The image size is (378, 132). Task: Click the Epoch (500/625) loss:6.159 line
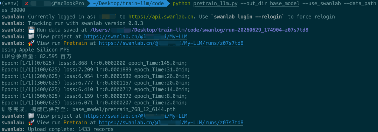click(x=94, y=96)
